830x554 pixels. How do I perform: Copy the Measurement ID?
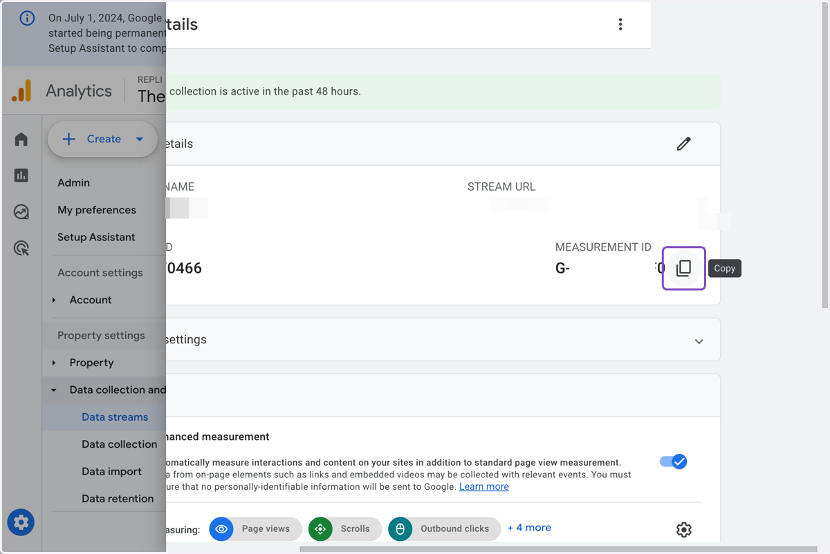(683, 268)
